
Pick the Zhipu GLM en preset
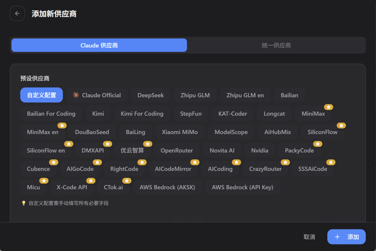(x=245, y=95)
